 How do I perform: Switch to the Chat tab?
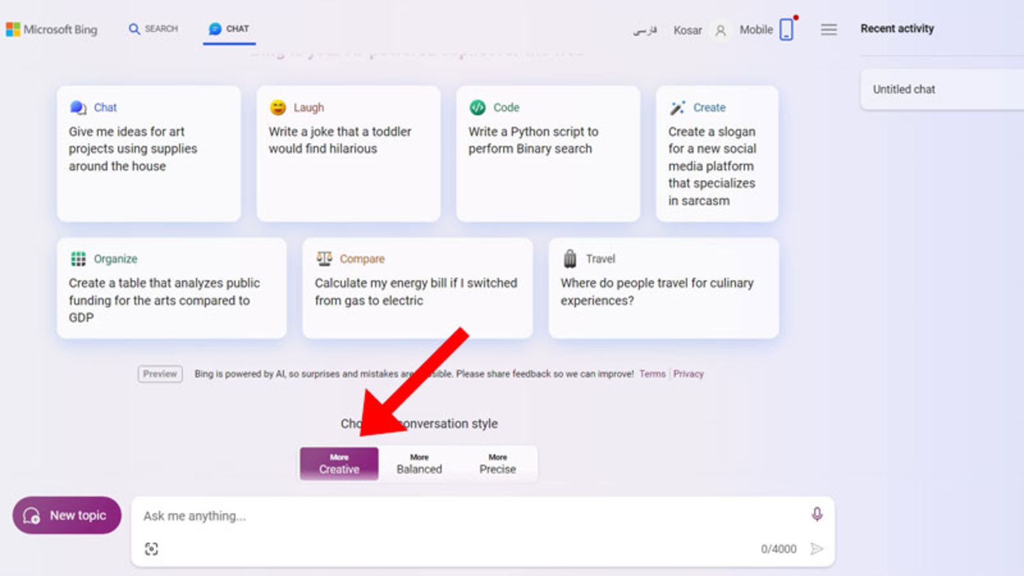229,29
